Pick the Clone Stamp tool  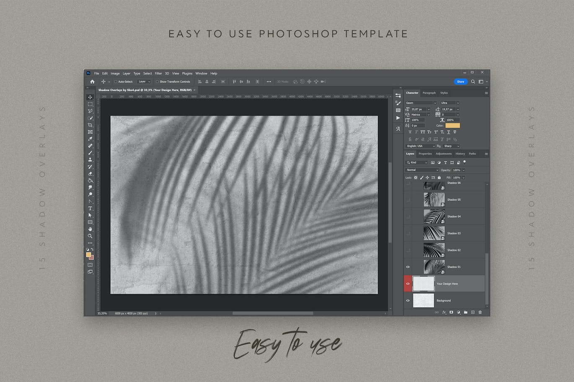[x=90, y=160]
